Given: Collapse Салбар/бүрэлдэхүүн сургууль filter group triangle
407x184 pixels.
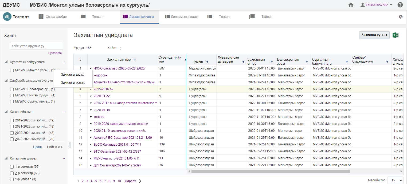Looking at the screenshot, I should (6, 80).
